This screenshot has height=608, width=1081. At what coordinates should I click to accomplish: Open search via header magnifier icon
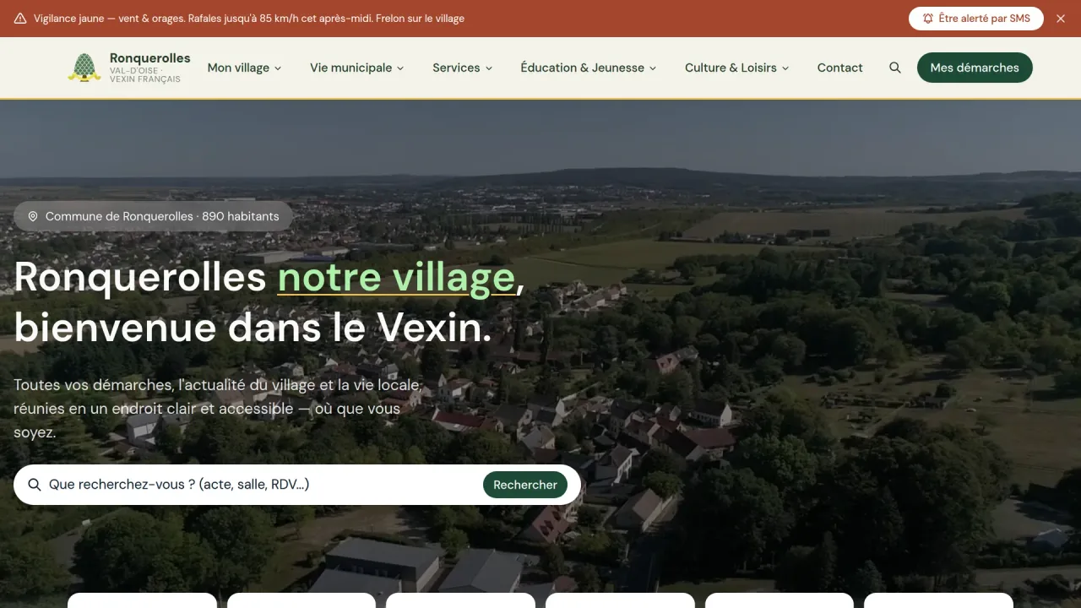(x=895, y=68)
